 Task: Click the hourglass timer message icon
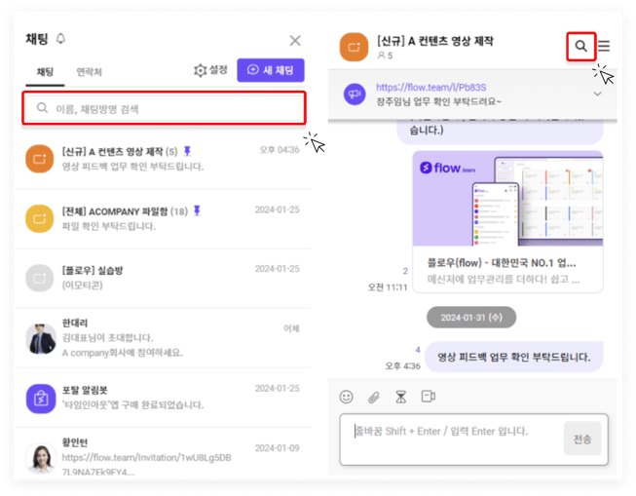(x=399, y=397)
